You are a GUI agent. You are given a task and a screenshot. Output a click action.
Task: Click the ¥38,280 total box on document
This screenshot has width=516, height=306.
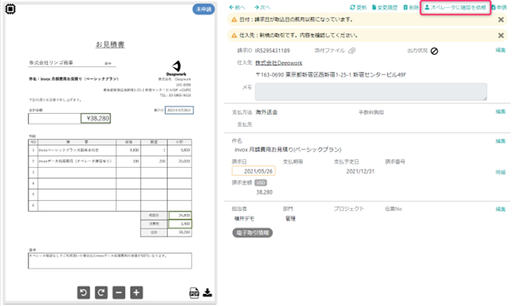[x=96, y=119]
